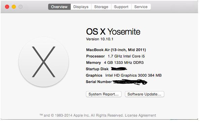The height and width of the screenshot is (123, 200).
Task: Go to the Support tab
Action: (121, 7)
